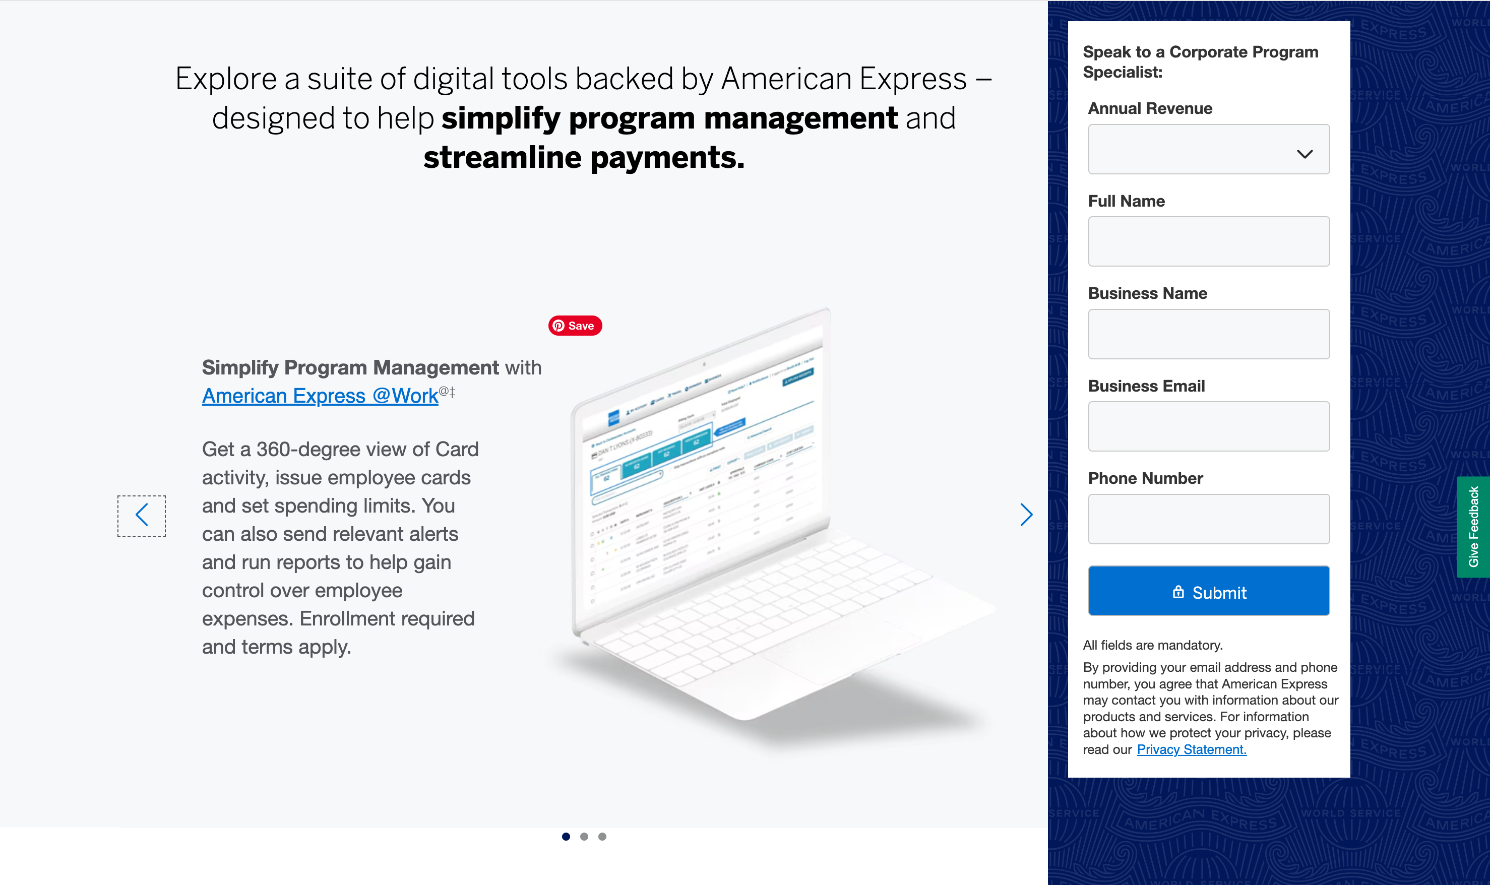Click the lock icon on Submit button

(x=1178, y=592)
